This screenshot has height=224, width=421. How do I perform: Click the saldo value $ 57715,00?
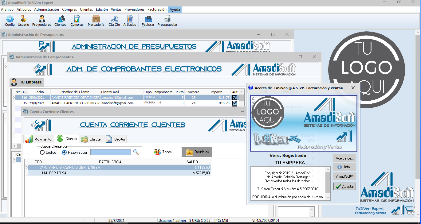tap(202, 173)
